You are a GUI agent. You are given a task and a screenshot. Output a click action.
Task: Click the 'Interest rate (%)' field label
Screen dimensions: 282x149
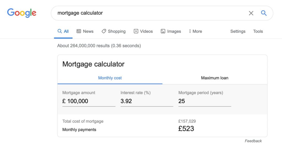point(135,93)
